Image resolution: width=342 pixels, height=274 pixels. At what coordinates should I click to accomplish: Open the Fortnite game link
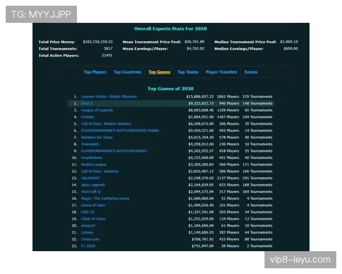tap(88, 117)
